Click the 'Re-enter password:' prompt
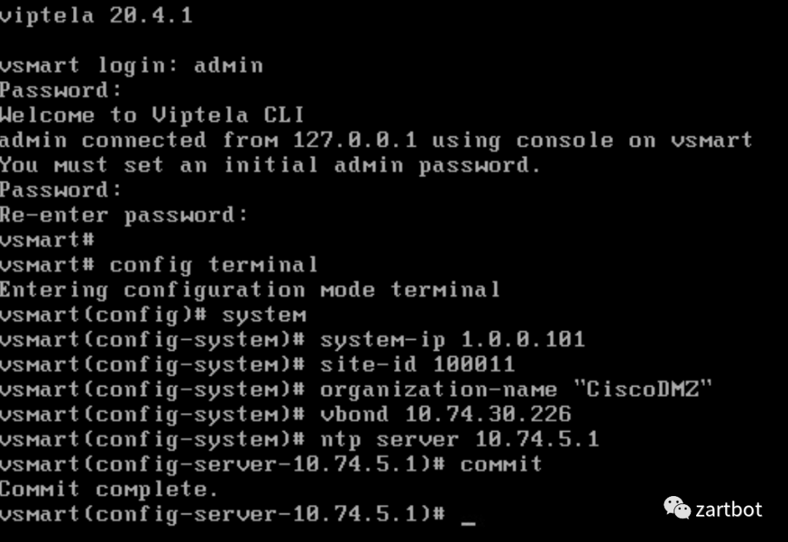 coord(123,215)
